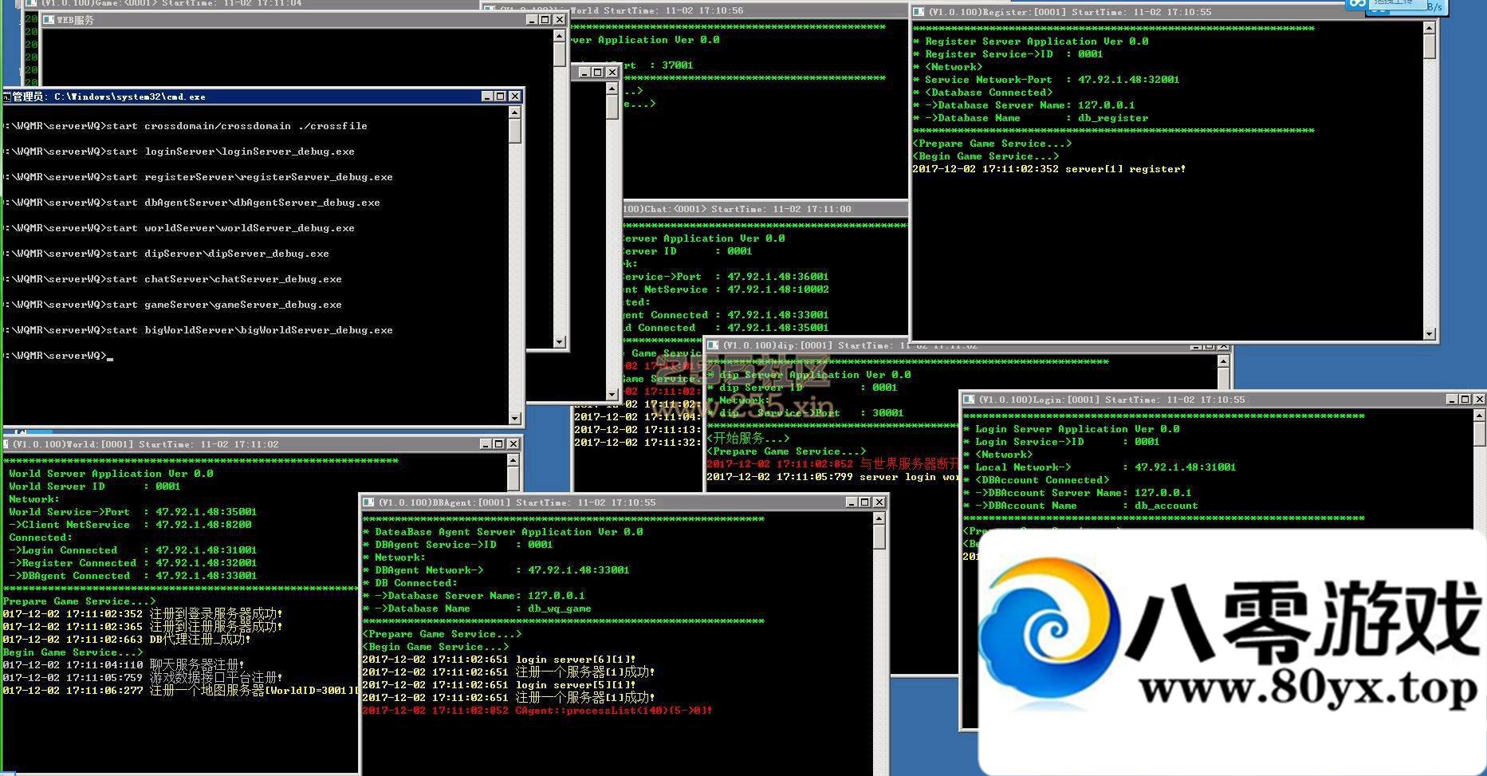Click red 'CAgent::processList' error line
Viewport: 1487px width, 776px height.
click(537, 711)
